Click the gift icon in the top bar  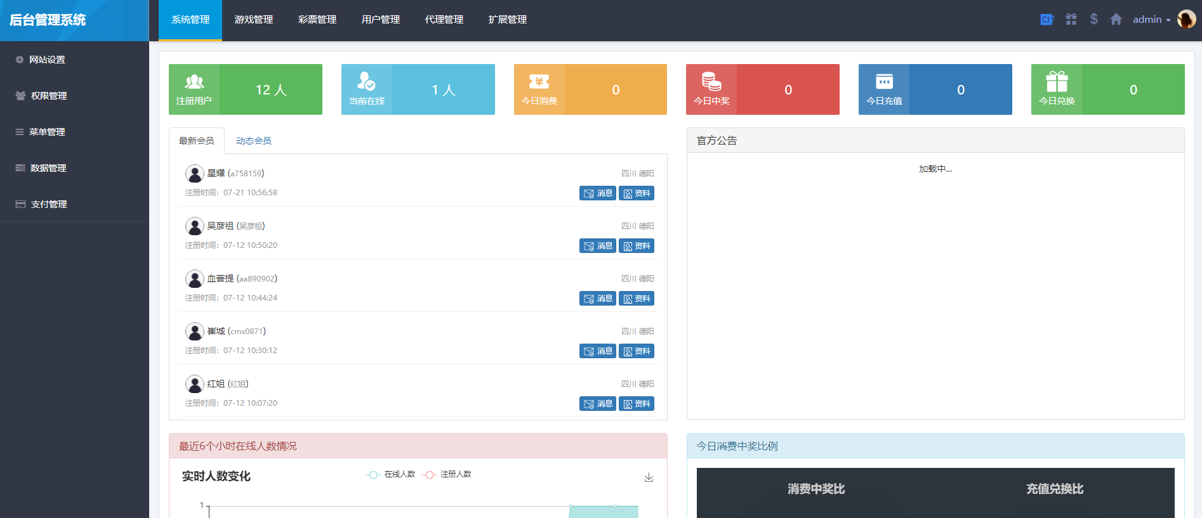[x=1071, y=20]
